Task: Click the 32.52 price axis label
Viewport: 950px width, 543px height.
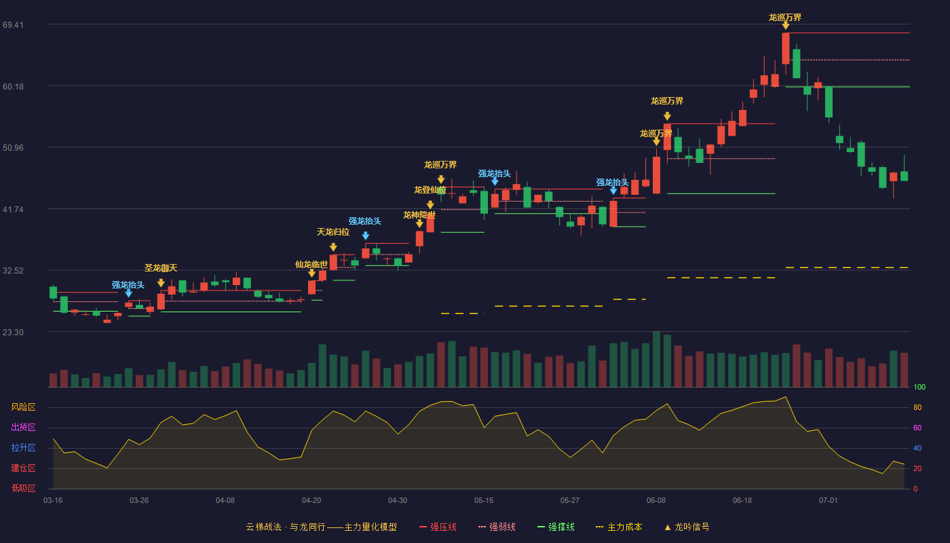Action: [x=14, y=270]
